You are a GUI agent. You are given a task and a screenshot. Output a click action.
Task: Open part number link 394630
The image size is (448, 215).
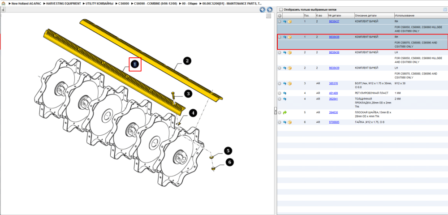click(333, 112)
